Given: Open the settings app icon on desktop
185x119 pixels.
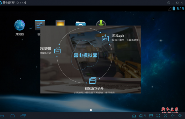Looking at the screenshot, I should click(x=40, y=25).
